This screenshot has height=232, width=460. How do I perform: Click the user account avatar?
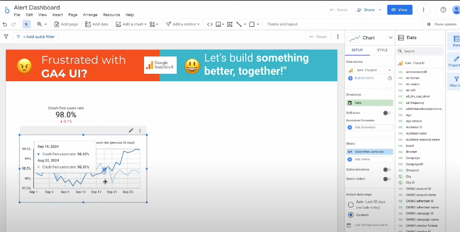[x=456, y=10]
